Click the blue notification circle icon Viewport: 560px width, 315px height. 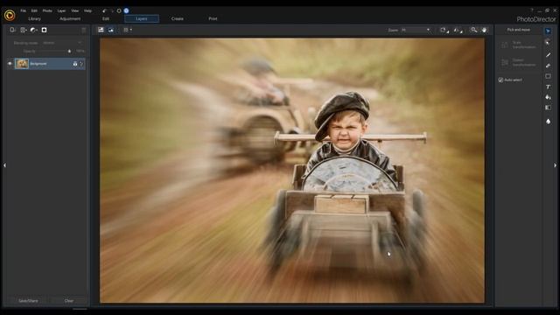click(x=126, y=10)
